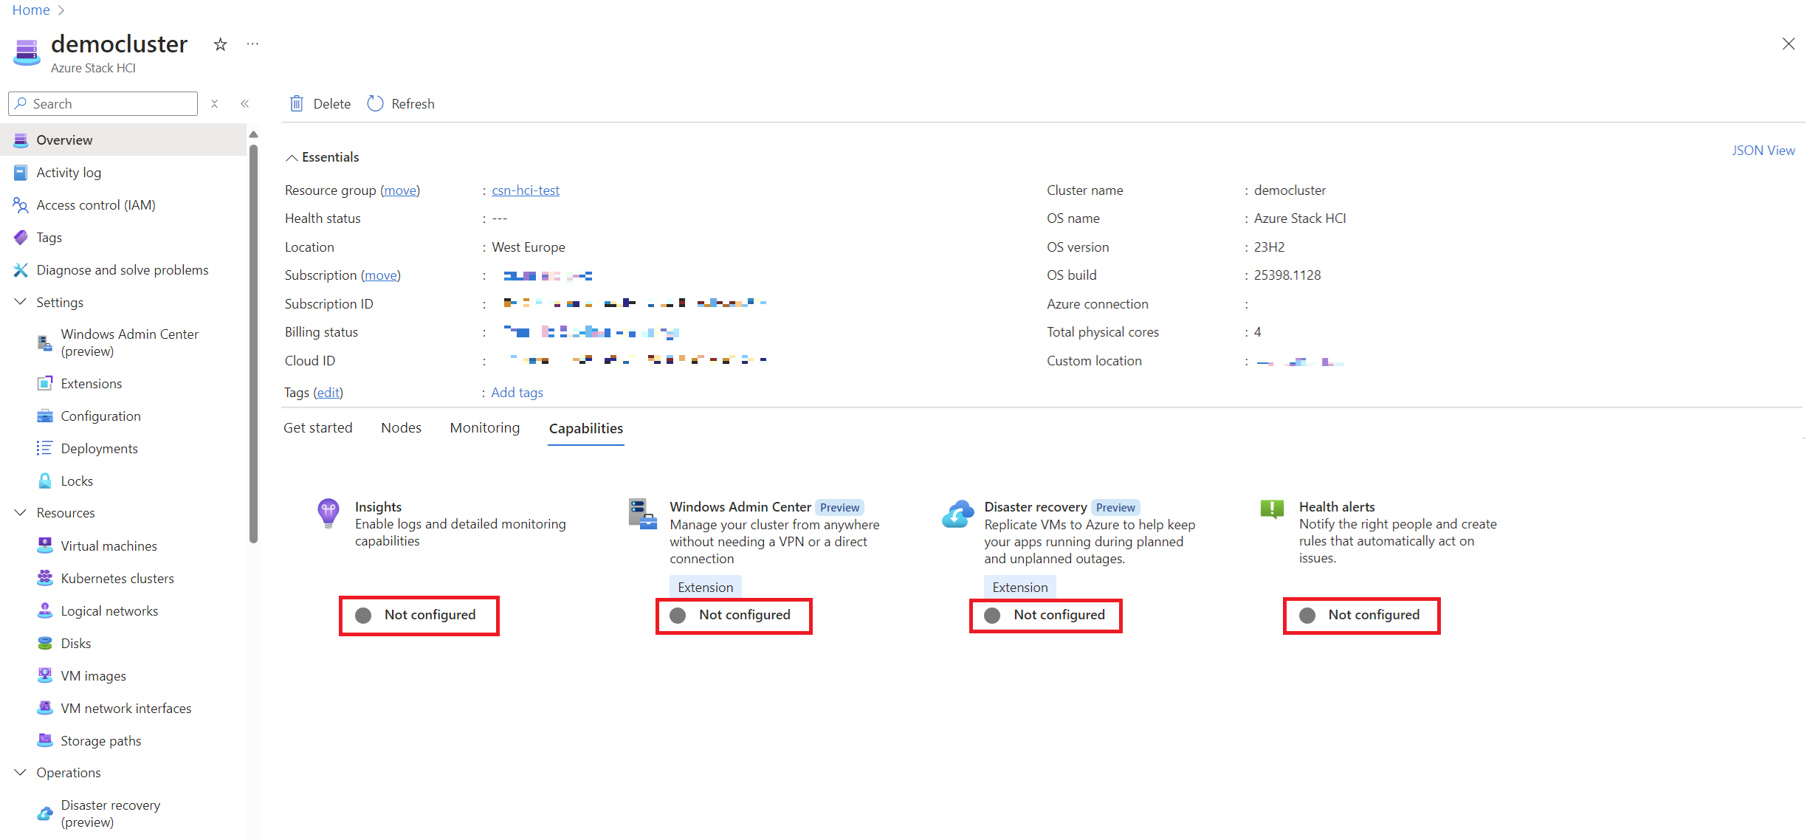Viewport: 1810px width, 840px height.
Task: Click the Custom location value link
Action: [x=1300, y=362]
